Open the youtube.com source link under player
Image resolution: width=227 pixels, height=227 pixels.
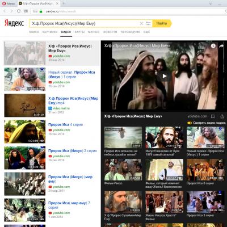click(x=197, y=116)
